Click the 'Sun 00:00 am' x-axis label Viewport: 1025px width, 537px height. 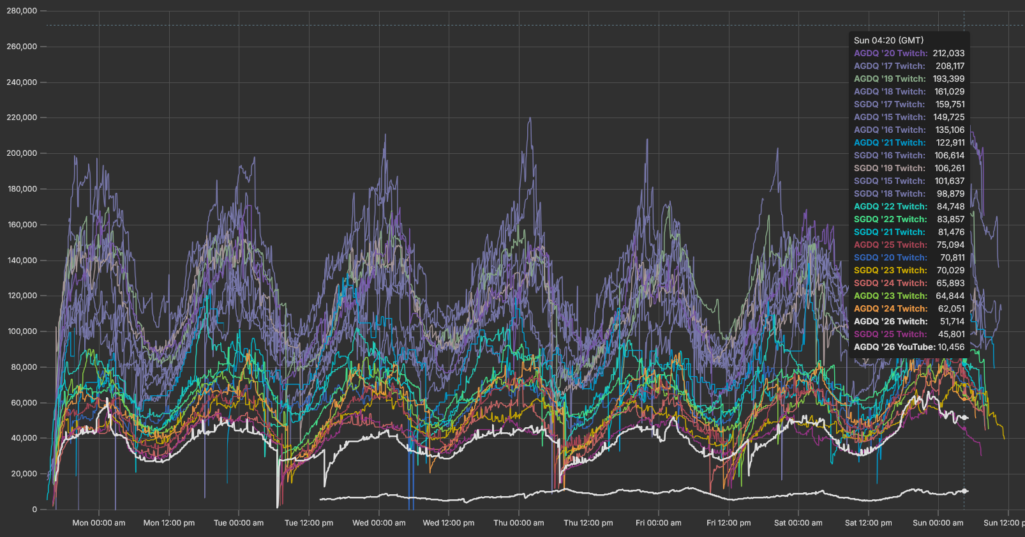(938, 523)
